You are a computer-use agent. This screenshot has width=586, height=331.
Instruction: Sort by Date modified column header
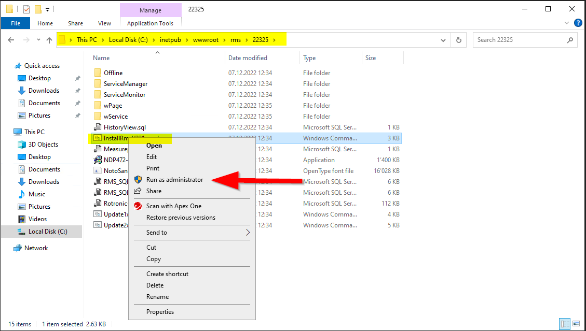263,58
